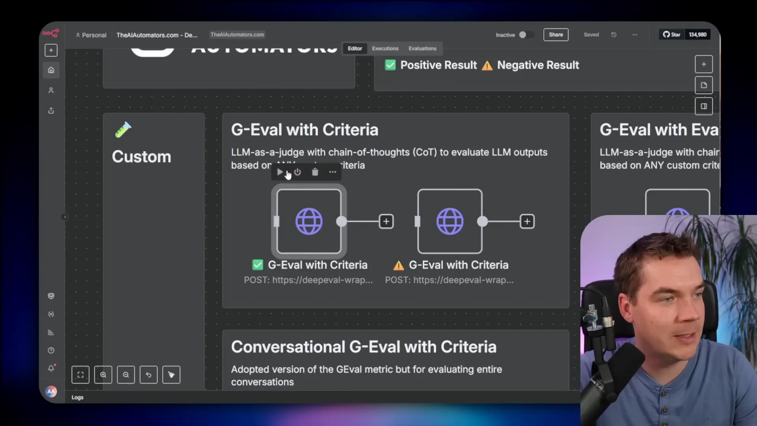The image size is (757, 426).
Task: Open the AA user avatar
Action: click(x=51, y=391)
